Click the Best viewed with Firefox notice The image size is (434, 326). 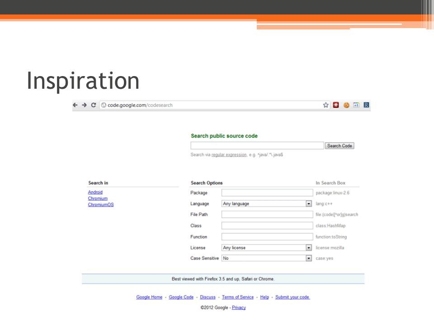[223, 279]
